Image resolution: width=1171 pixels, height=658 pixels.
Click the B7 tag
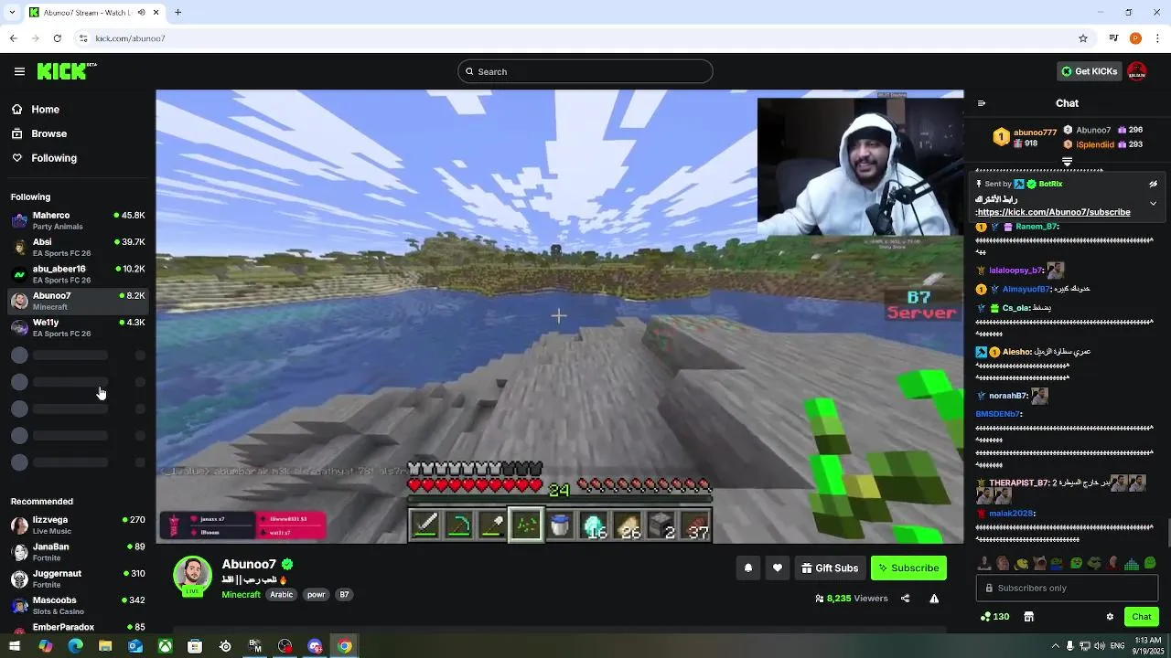click(x=344, y=594)
